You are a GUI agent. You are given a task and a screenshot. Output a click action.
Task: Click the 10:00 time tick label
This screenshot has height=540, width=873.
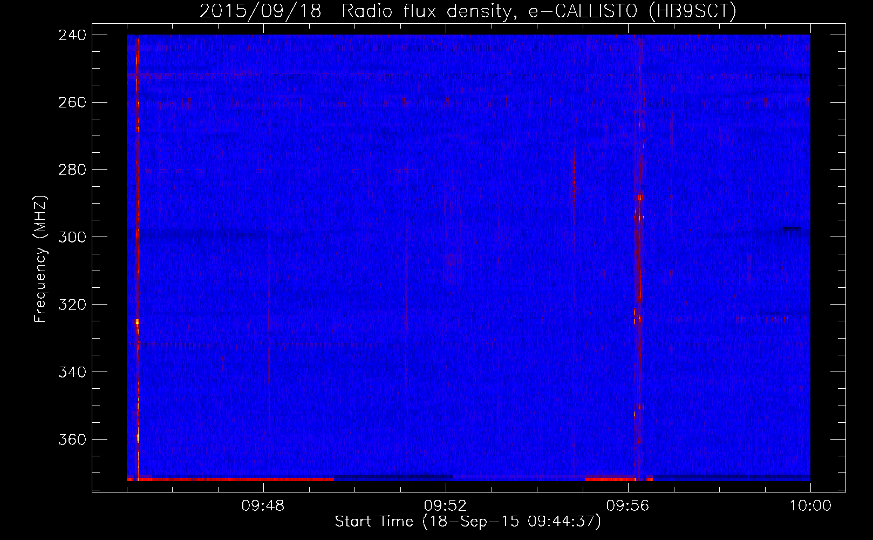tap(810, 506)
